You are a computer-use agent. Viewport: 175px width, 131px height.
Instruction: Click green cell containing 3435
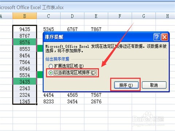point(25,82)
